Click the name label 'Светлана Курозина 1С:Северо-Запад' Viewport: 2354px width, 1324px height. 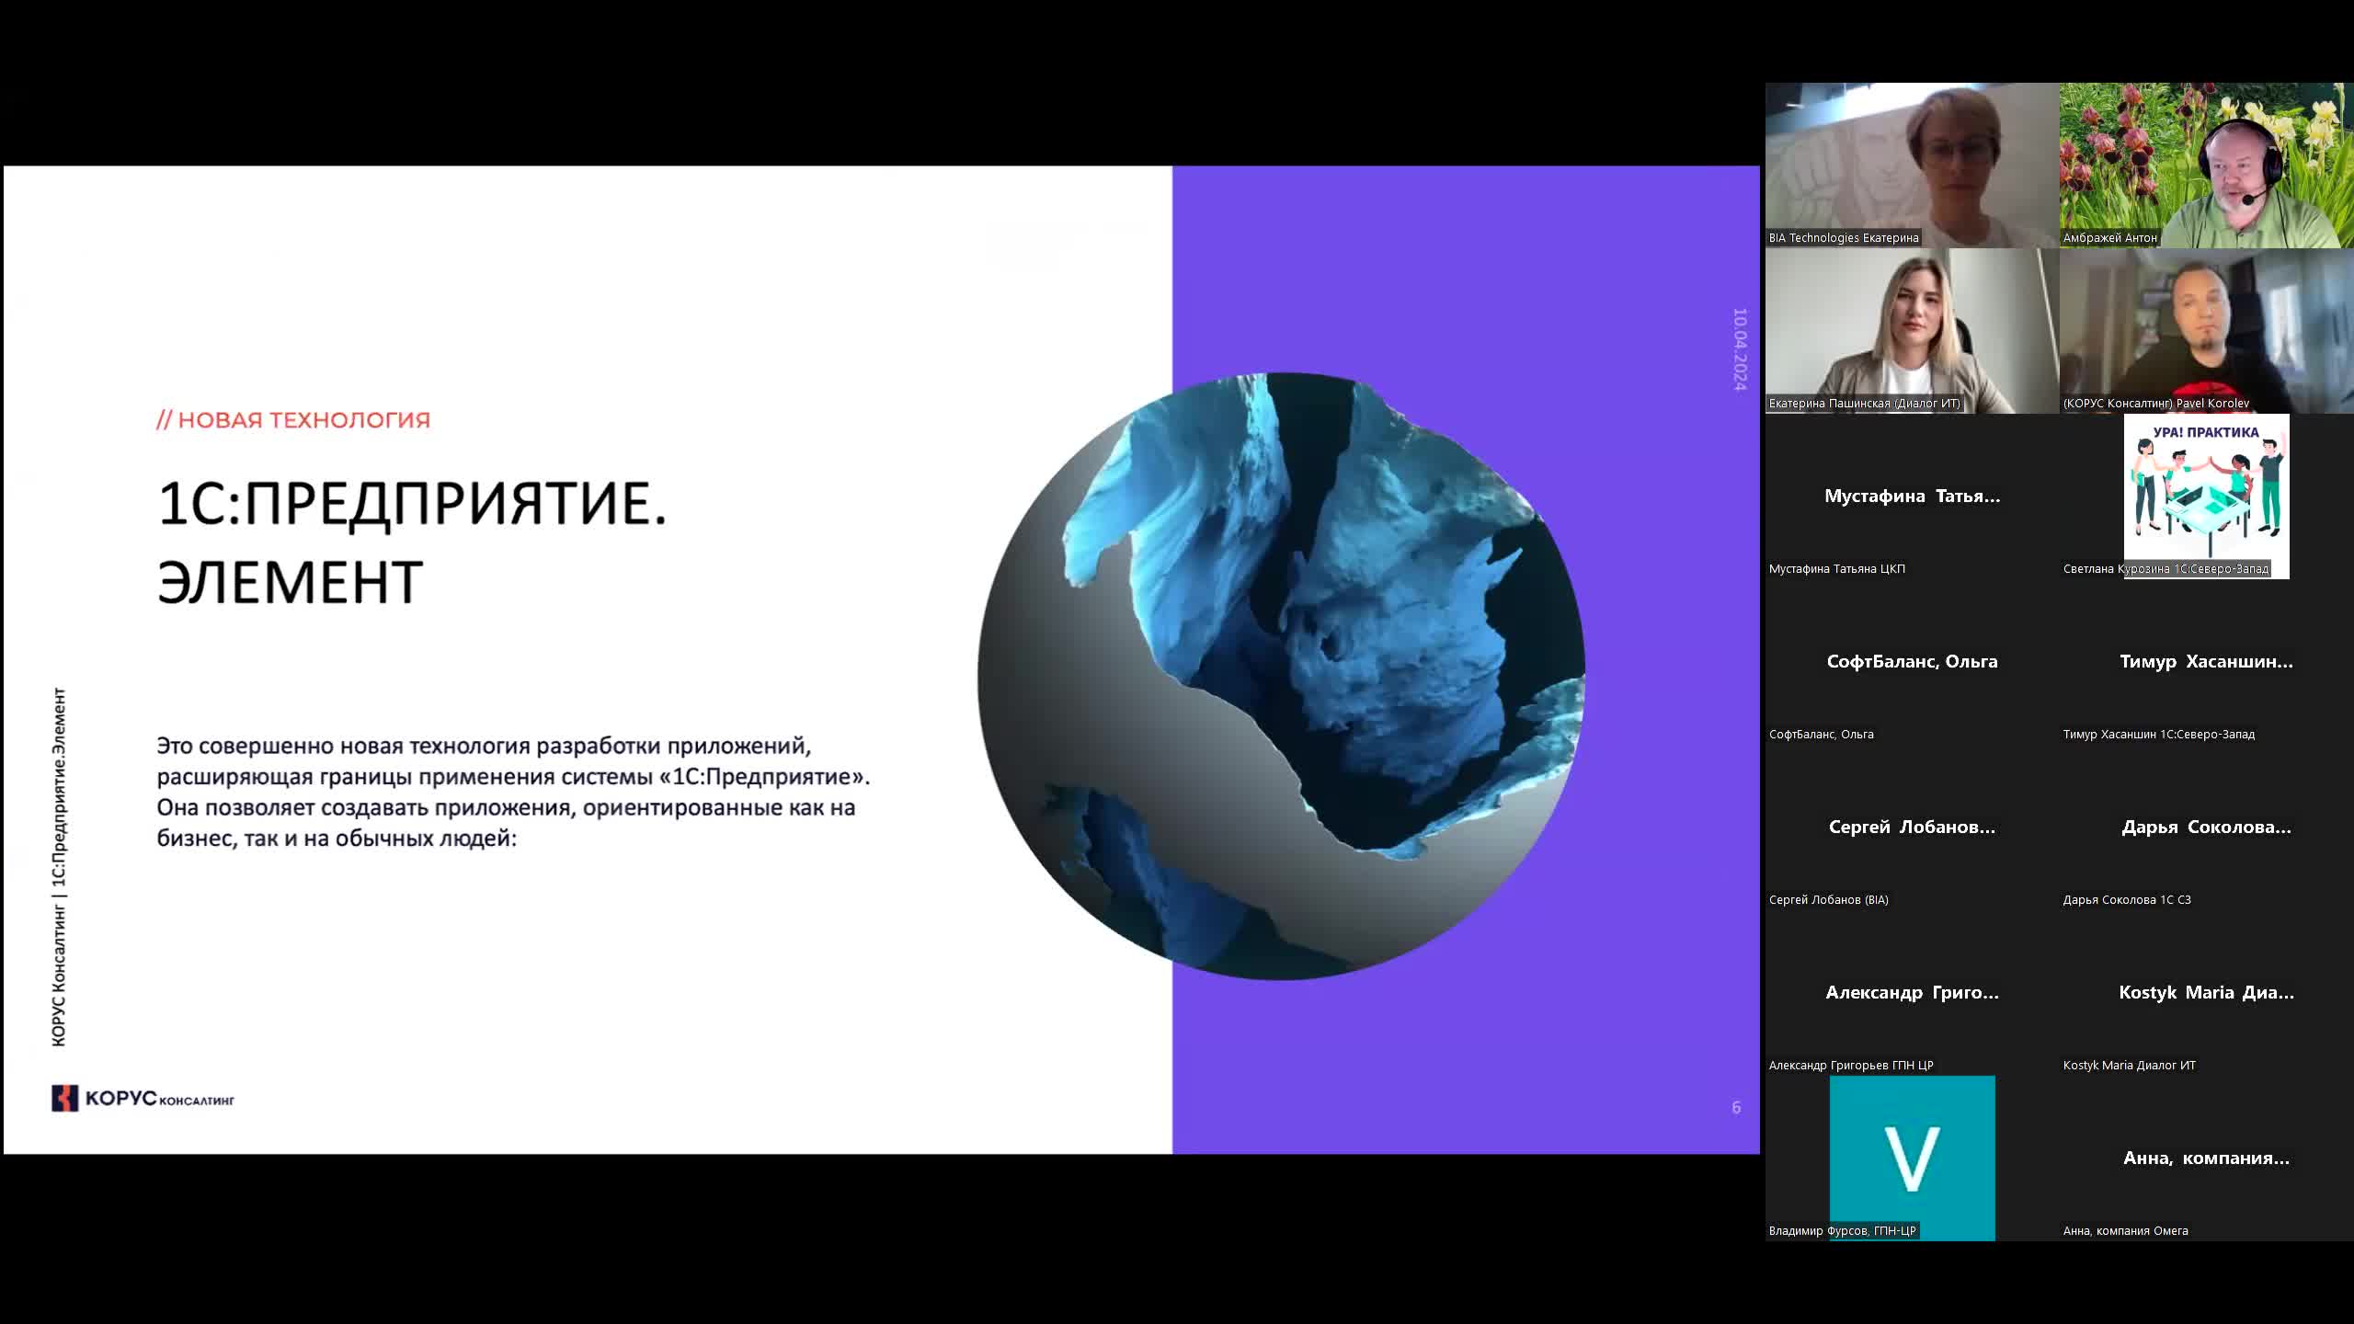point(2165,569)
